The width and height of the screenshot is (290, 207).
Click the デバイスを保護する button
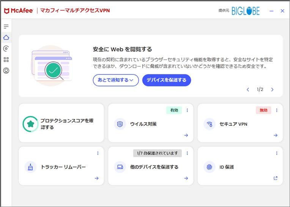(167, 80)
